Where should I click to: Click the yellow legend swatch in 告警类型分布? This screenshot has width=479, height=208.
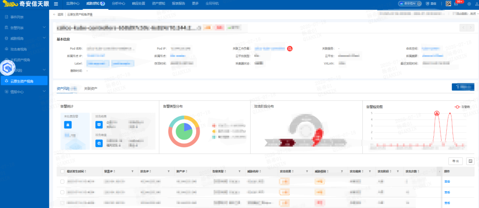(214, 131)
